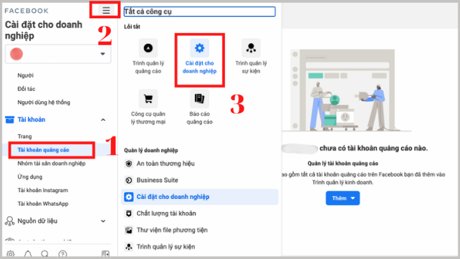Image resolution: width=460 pixels, height=259 pixels.
Task: Select Người in the sidebar
Action: point(25,75)
